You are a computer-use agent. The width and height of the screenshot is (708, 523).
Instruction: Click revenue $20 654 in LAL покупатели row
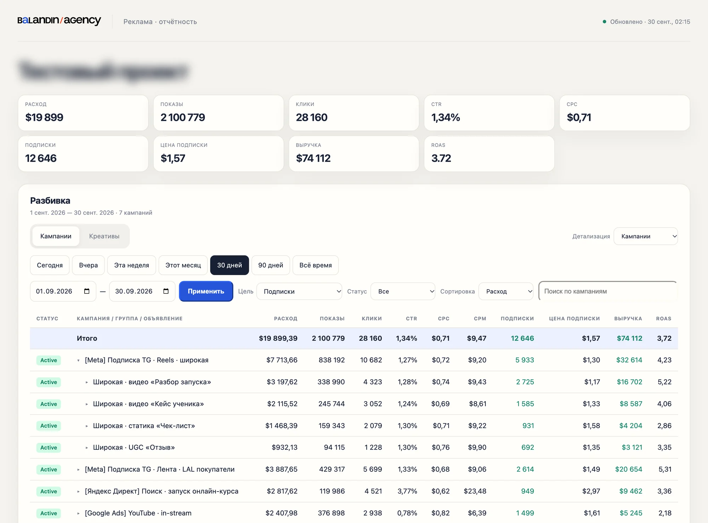pos(629,469)
